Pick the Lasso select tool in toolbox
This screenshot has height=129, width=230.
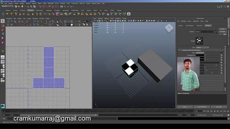3,26
